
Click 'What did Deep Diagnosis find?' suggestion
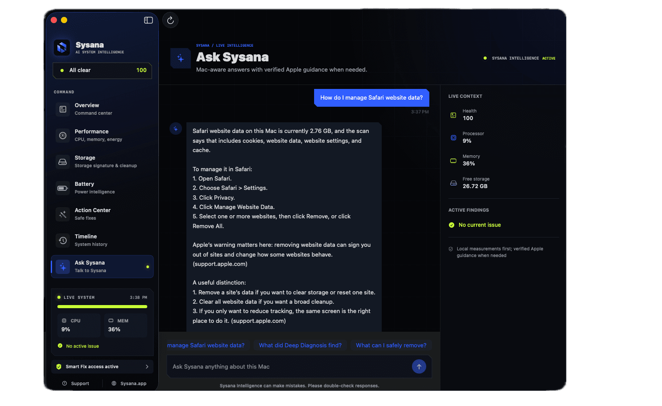click(x=300, y=345)
